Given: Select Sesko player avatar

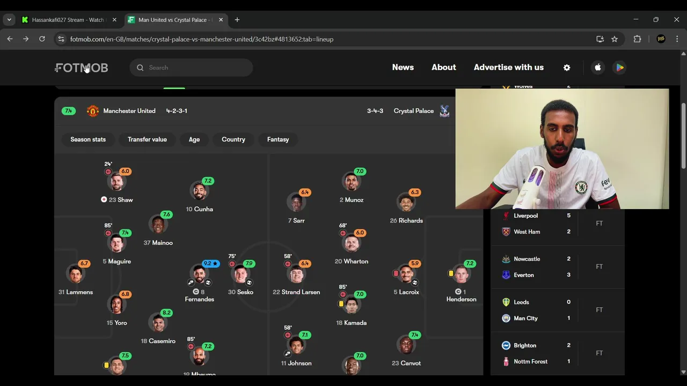Looking at the screenshot, I should coord(240,274).
